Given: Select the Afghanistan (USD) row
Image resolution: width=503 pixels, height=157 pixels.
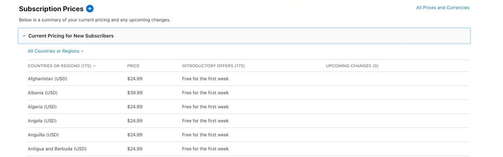Looking at the screenshot, I should click(47, 79).
